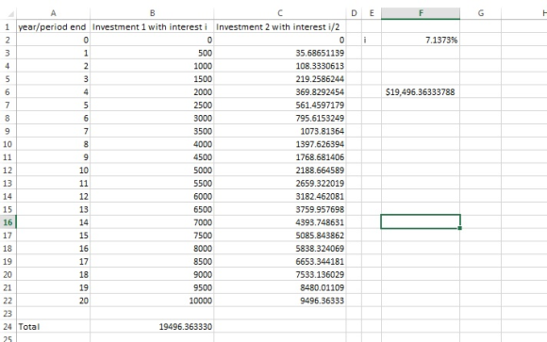Image resolution: width=547 pixels, height=342 pixels.
Task: Select column B header
Action: (x=152, y=13)
